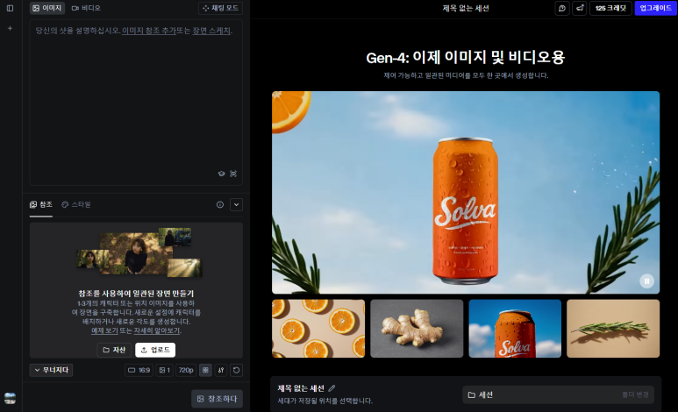The width and height of the screenshot is (678, 412).
Task: Open the adjustment sliders settings icon
Action: click(x=221, y=370)
